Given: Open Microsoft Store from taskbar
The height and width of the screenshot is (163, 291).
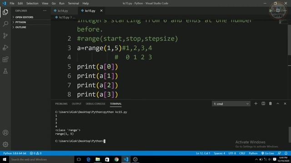Looking at the screenshot, I should (x=107, y=159).
